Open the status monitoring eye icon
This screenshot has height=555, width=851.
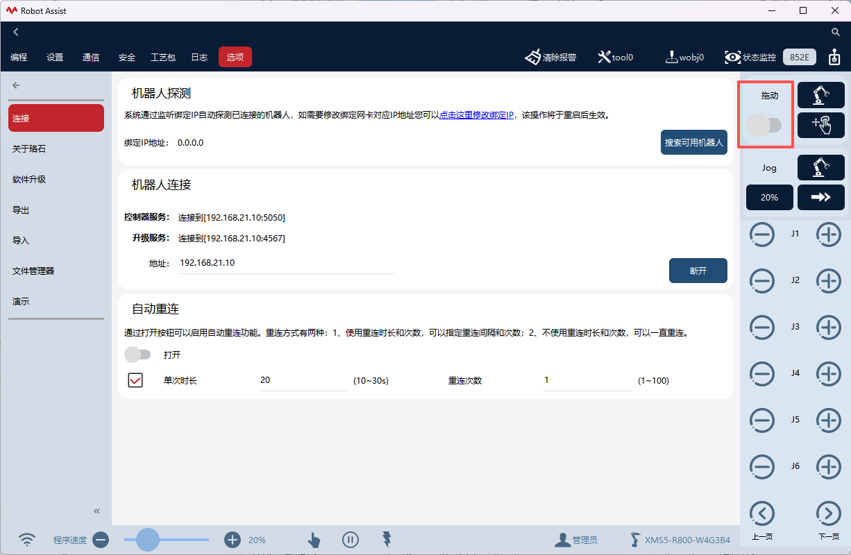(x=732, y=57)
